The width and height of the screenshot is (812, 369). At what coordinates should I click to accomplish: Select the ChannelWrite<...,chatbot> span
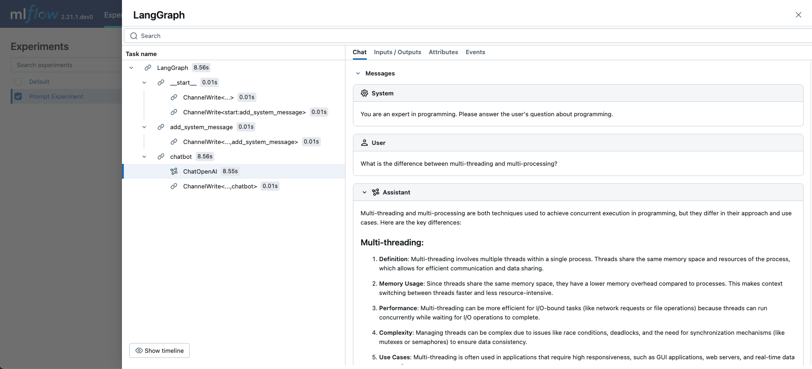tap(220, 186)
